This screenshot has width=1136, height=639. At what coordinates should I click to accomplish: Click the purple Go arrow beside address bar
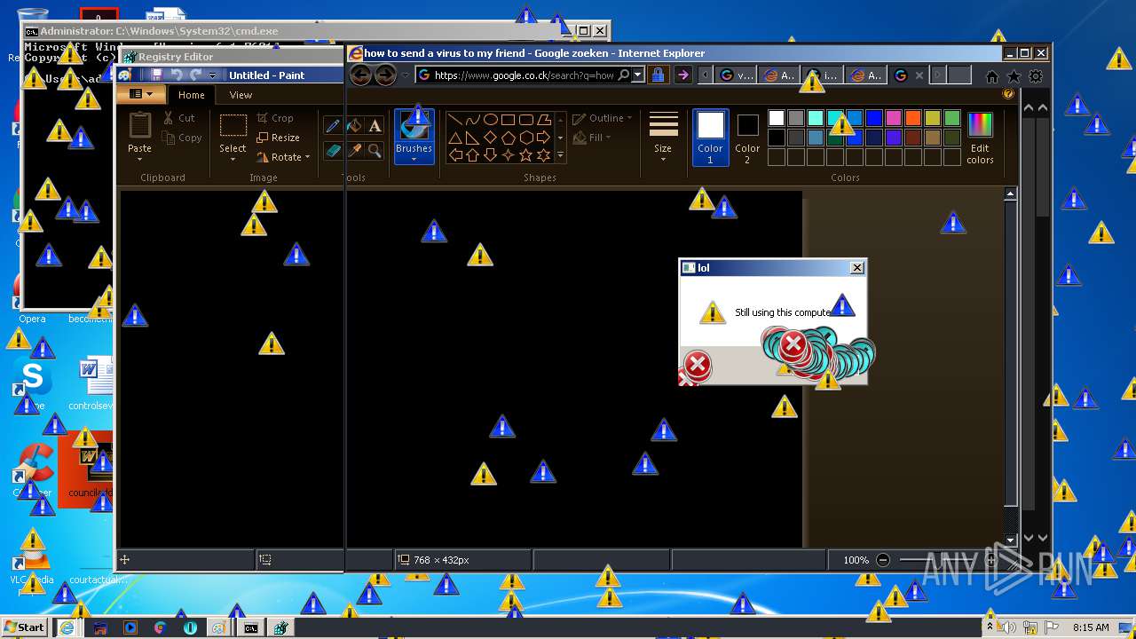click(x=682, y=75)
